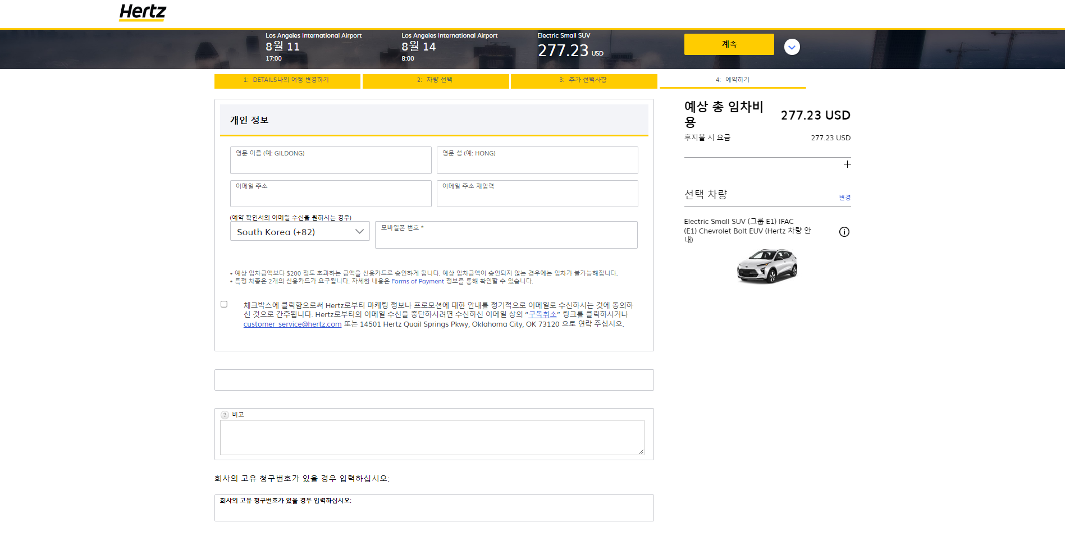Expand the charge breakdown with the plus icon

847,164
